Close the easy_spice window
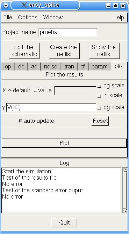 (123, 6)
